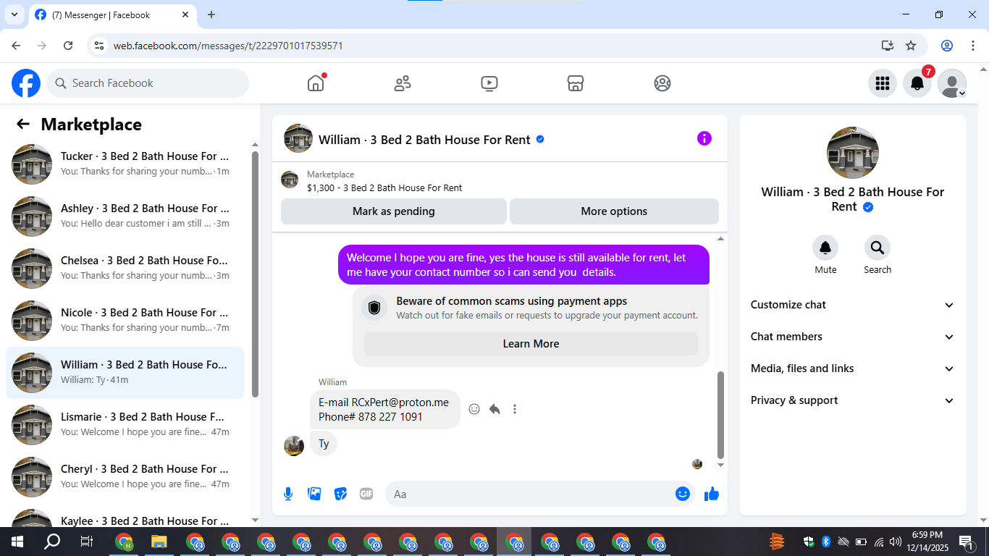Open a new Chrome tab
The height and width of the screenshot is (556, 989).
point(211,14)
